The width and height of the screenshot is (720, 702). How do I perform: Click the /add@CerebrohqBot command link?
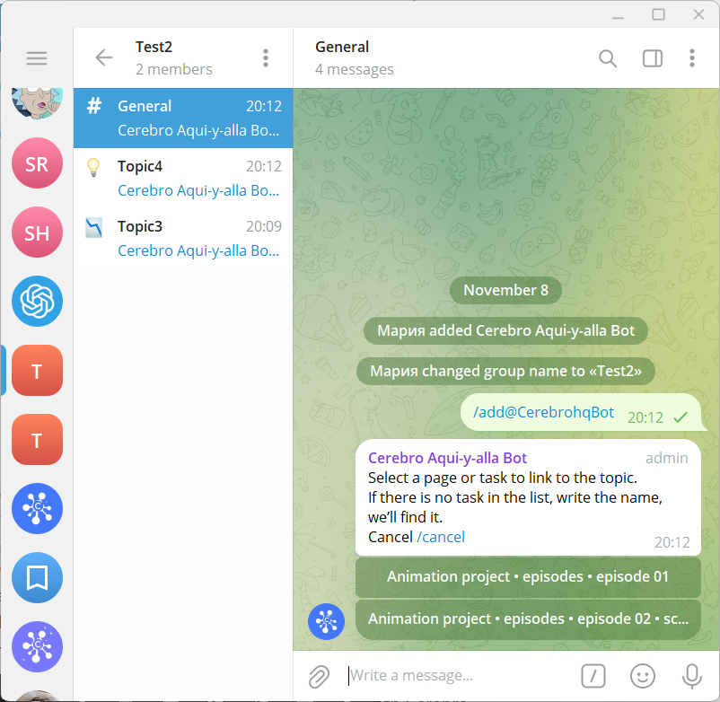(x=543, y=412)
